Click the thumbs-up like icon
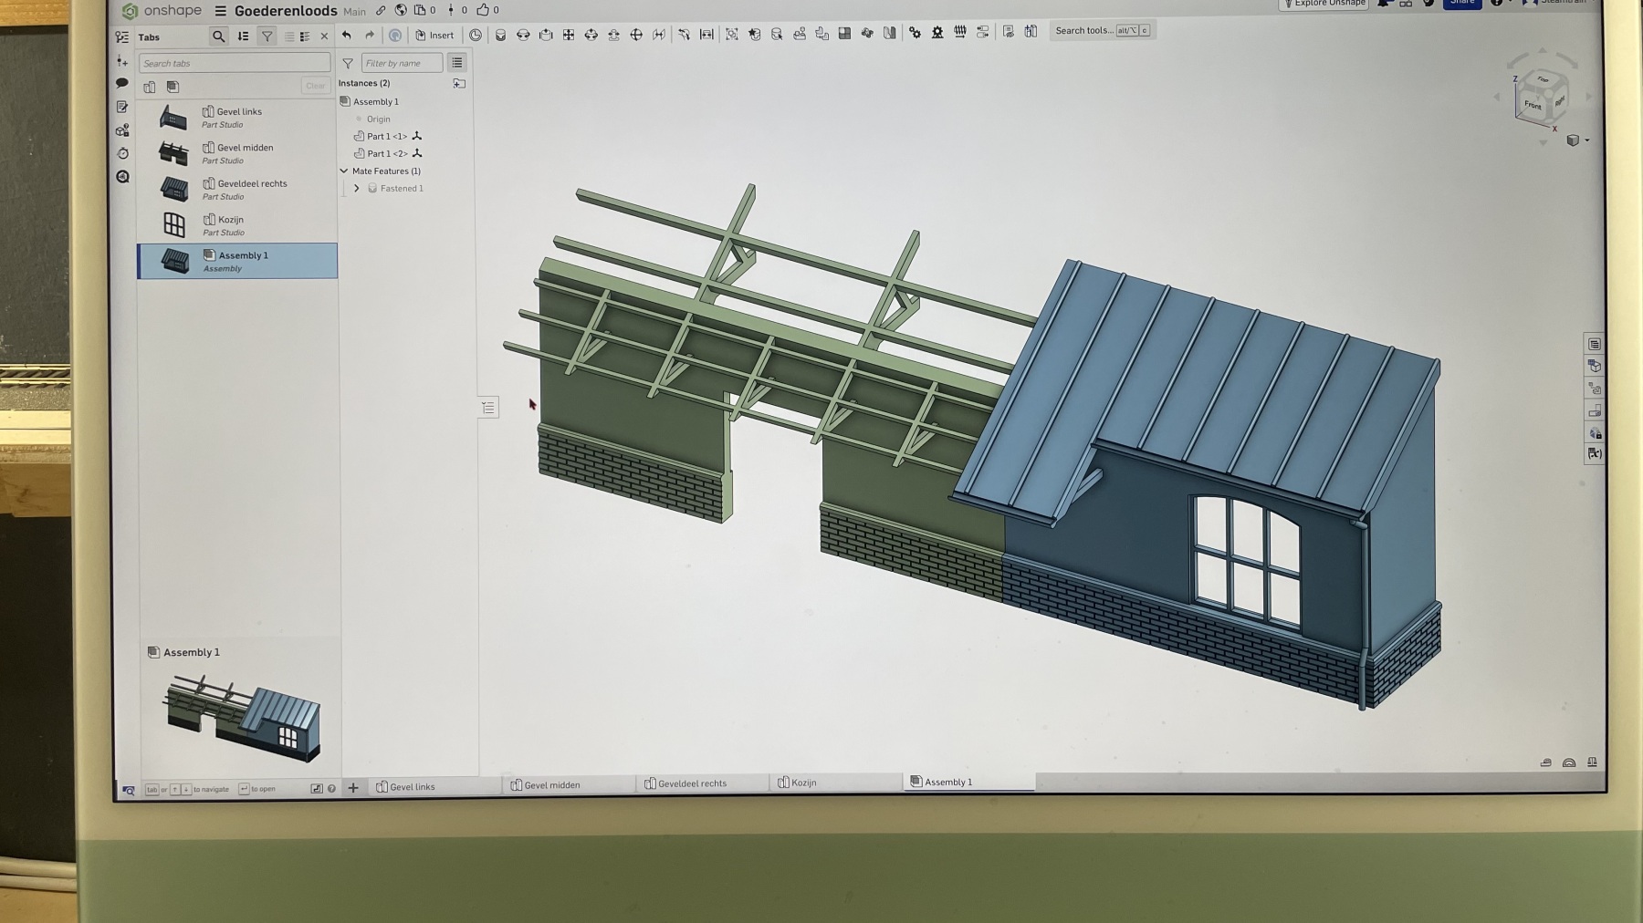 483,10
